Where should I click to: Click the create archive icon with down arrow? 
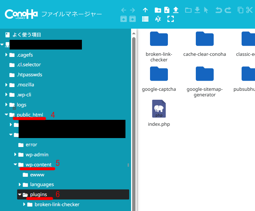pyautogui.click(x=133, y=19)
